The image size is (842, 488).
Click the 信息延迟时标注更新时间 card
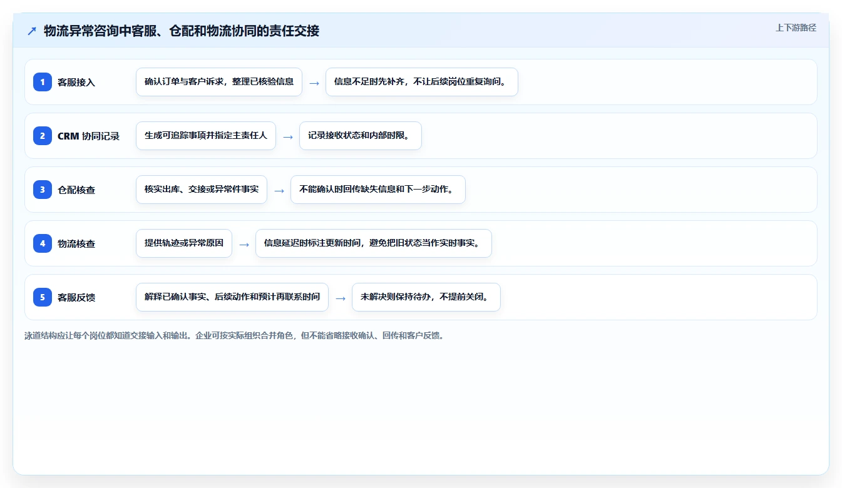coord(374,243)
